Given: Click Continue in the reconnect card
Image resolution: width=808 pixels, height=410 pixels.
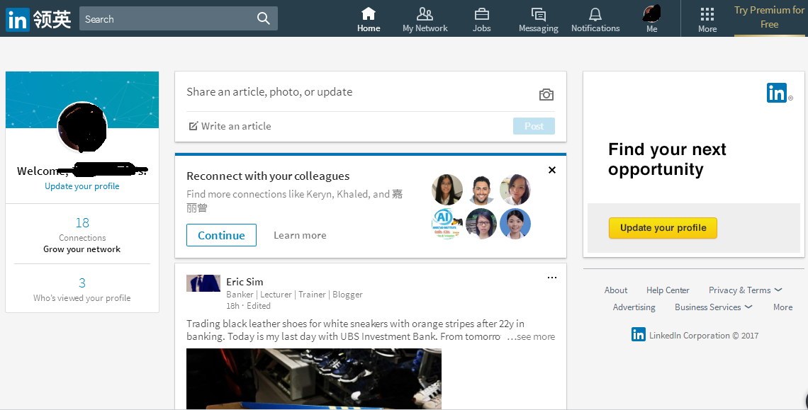Looking at the screenshot, I should 222,235.
